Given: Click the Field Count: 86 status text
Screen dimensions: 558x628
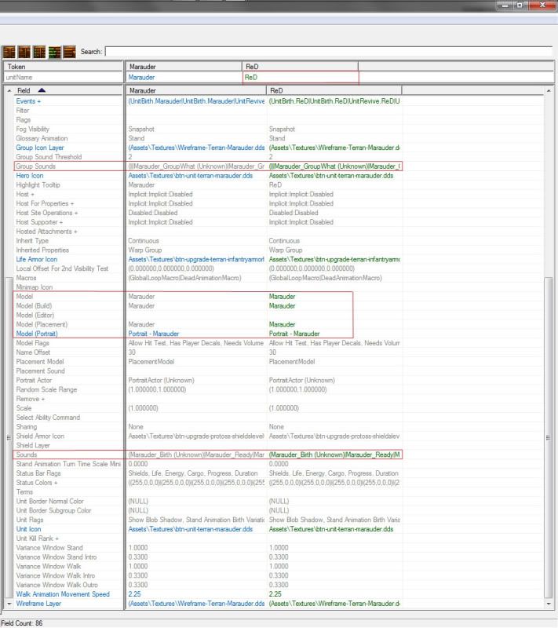Looking at the screenshot, I should (22, 623).
